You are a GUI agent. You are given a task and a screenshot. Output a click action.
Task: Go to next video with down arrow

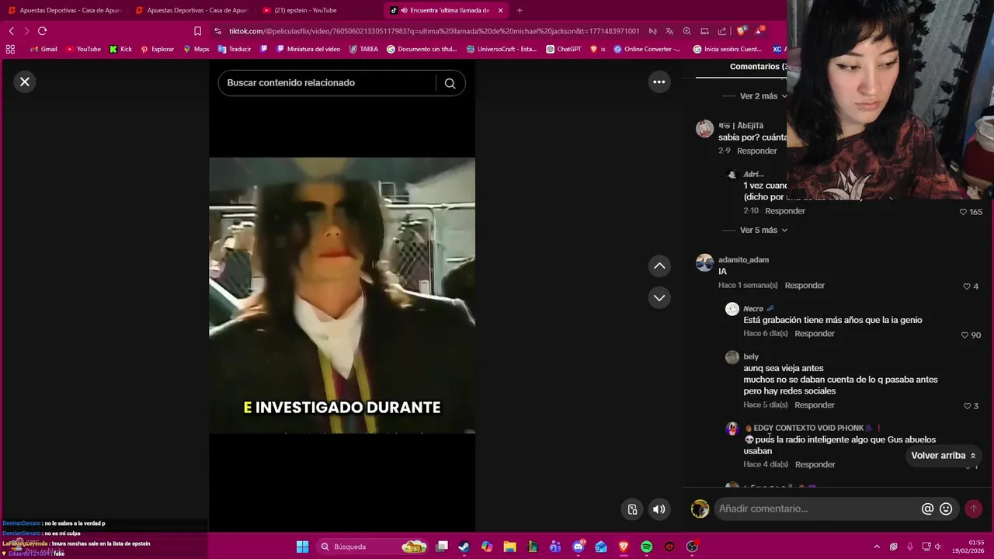pyautogui.click(x=659, y=297)
